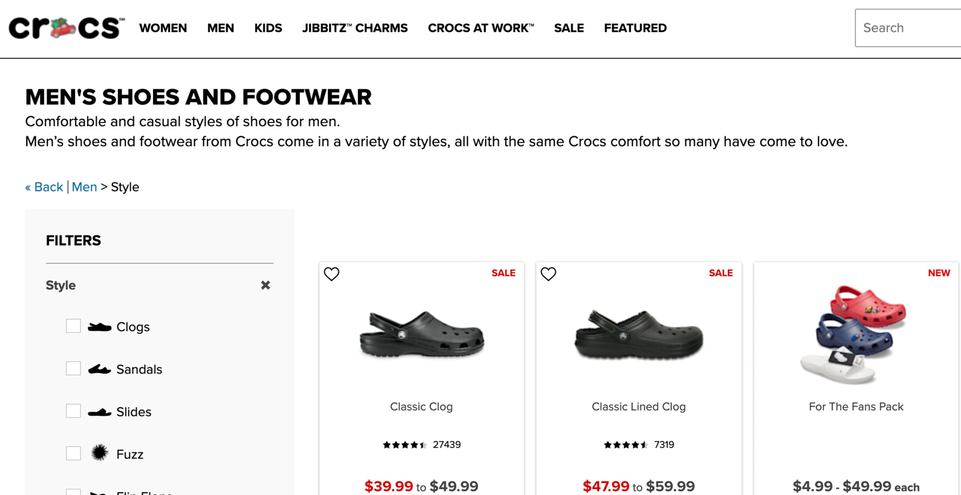Enable the Clogs filter checkbox
Image resolution: width=961 pixels, height=495 pixels.
click(x=74, y=325)
